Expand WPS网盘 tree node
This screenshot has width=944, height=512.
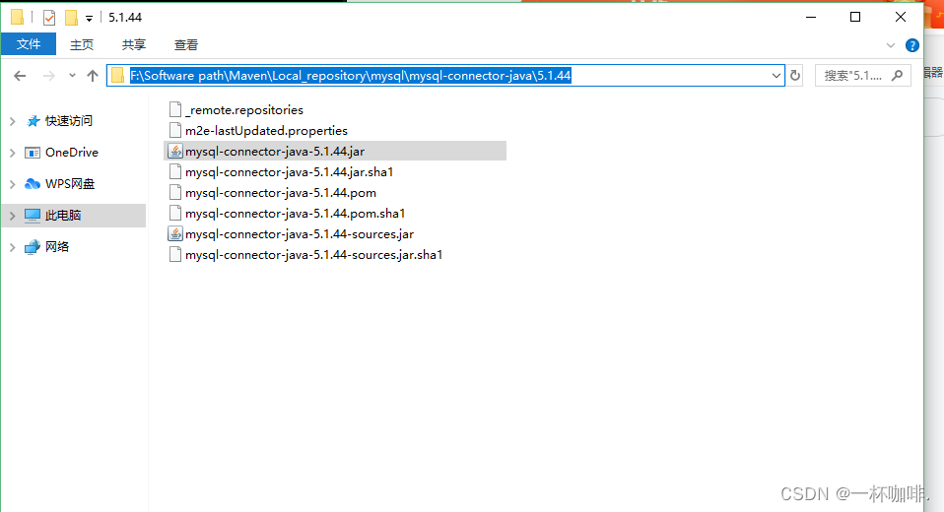click(x=13, y=184)
